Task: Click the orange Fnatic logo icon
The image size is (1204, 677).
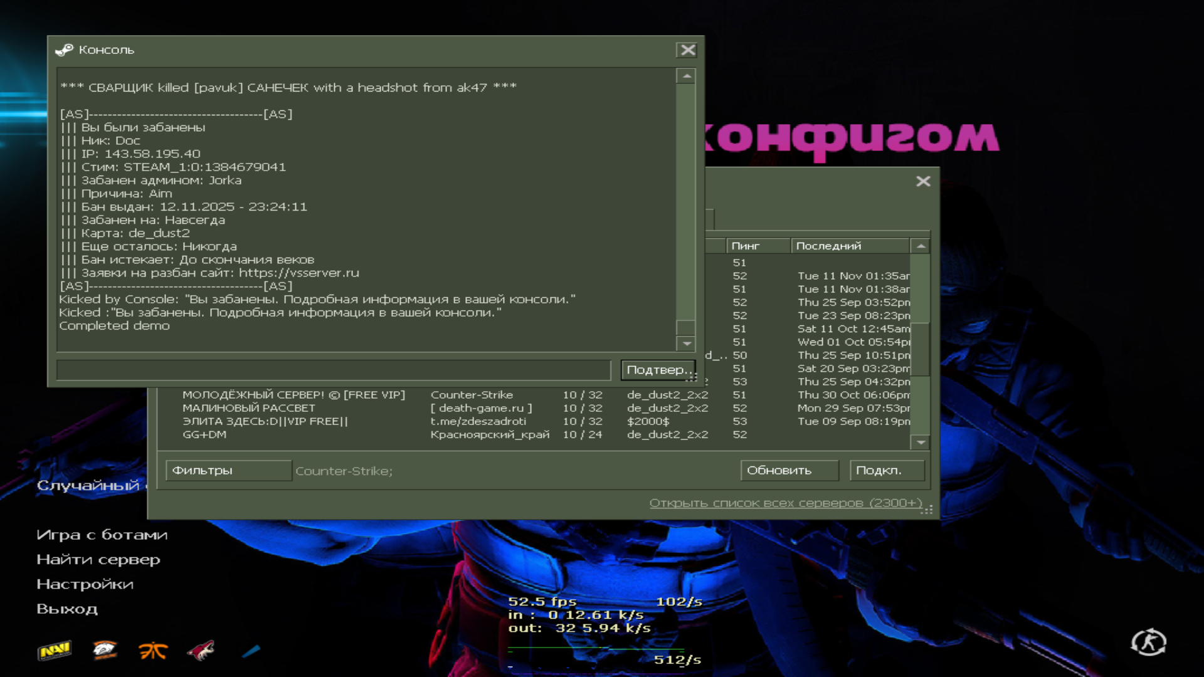Action: [152, 651]
